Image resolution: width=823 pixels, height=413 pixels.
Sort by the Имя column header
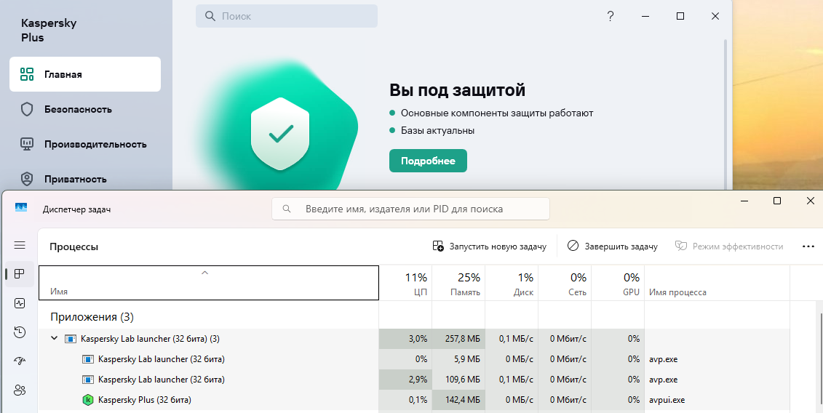[208, 283]
